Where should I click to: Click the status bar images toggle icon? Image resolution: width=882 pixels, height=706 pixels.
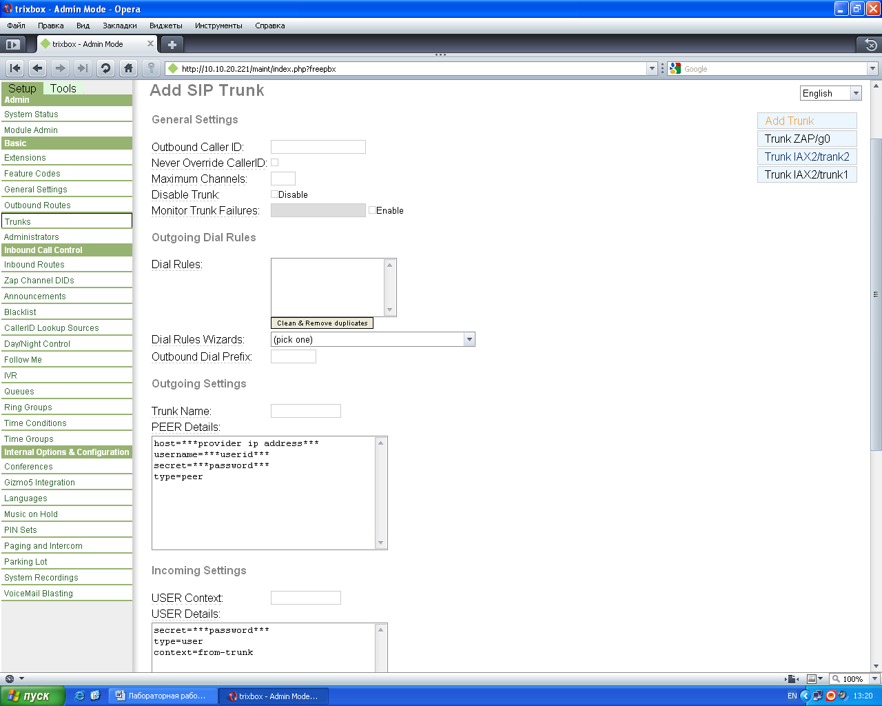tap(812, 679)
